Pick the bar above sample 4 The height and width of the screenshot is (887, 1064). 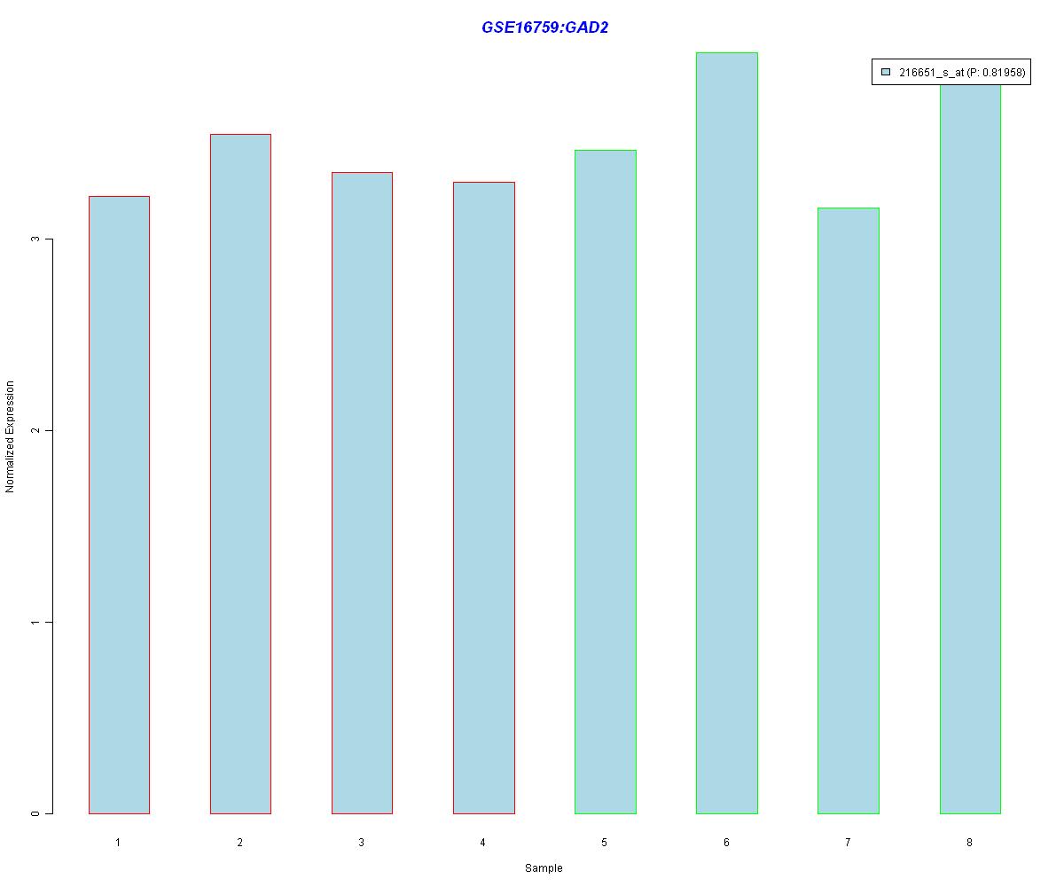coord(484,498)
